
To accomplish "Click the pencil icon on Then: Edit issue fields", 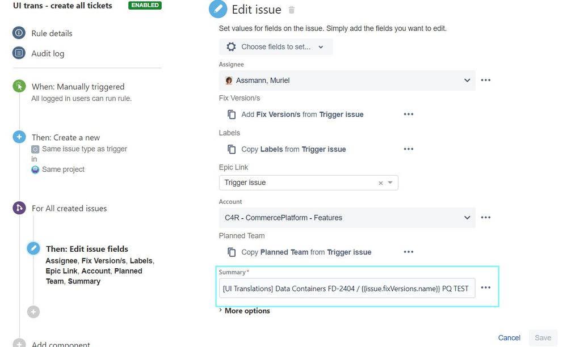I will 33,248.
